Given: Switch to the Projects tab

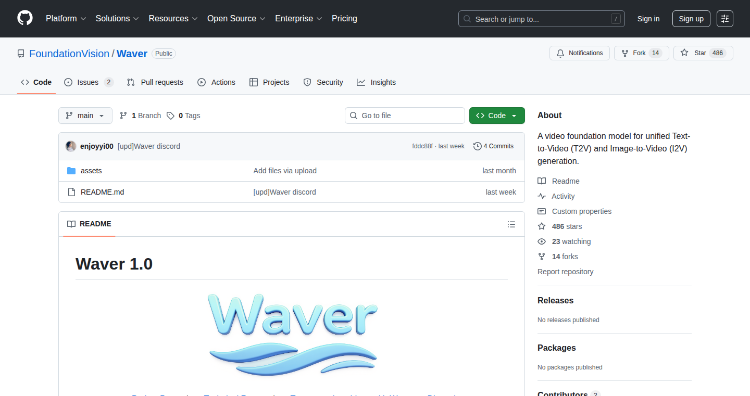Looking at the screenshot, I should (269, 82).
